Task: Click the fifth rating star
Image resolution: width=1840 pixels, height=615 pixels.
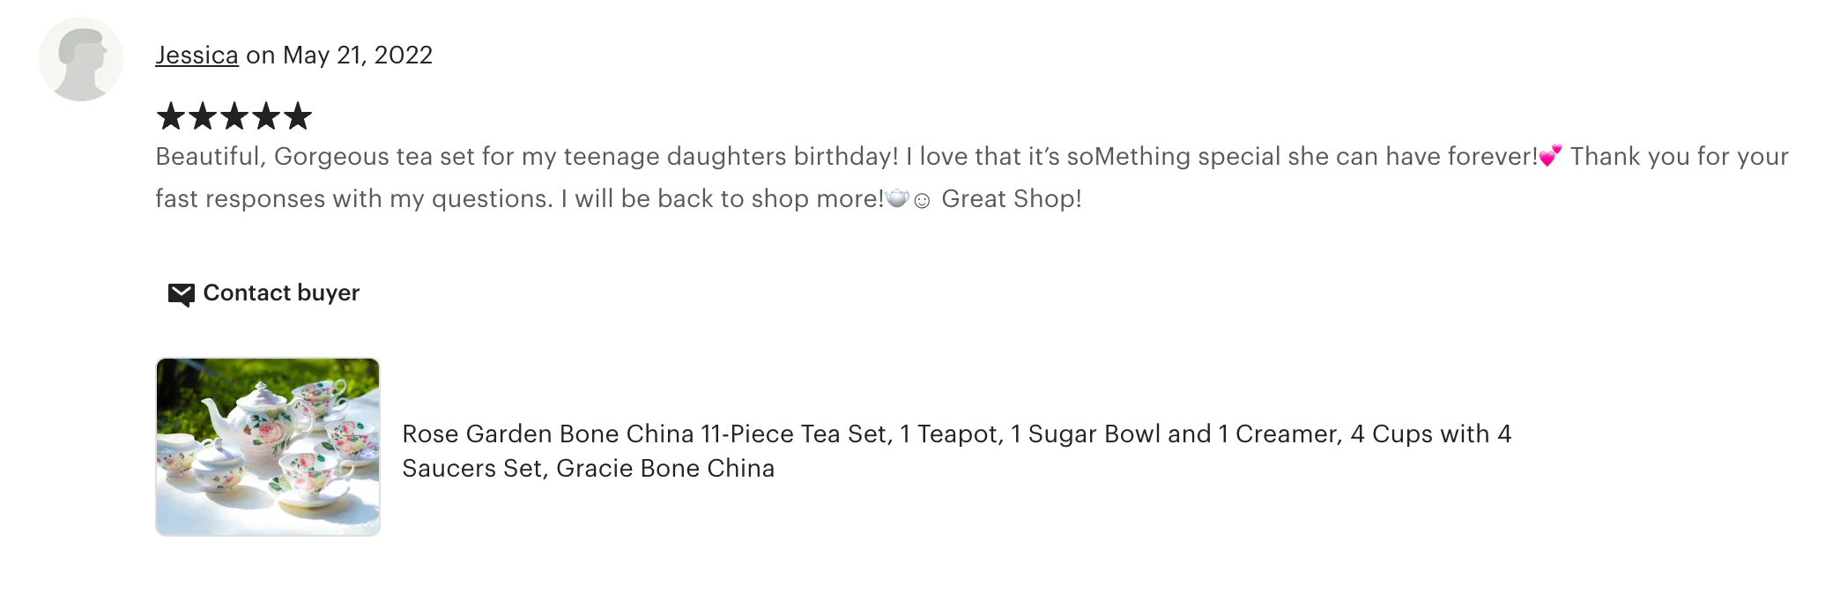Action: (298, 115)
